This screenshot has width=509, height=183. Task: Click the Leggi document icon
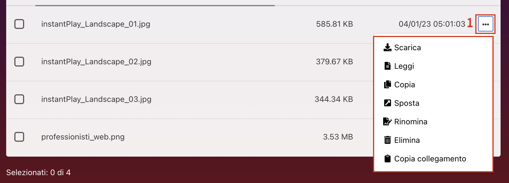coord(387,66)
